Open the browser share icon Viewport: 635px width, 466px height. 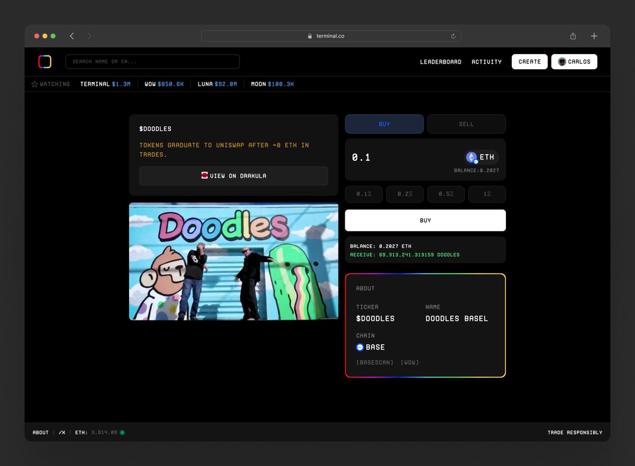573,36
